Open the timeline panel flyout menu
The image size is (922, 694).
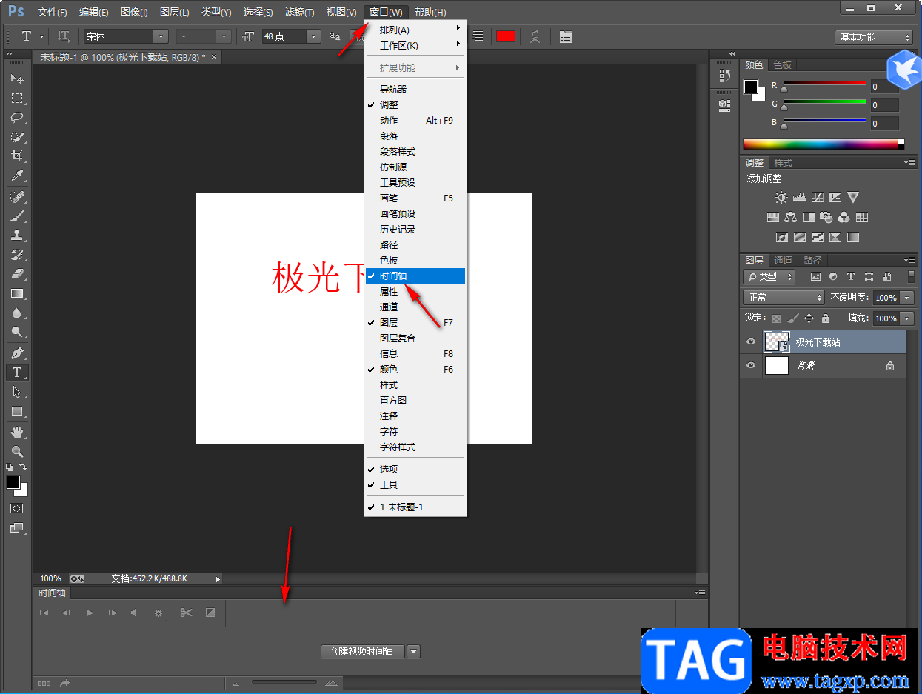700,593
